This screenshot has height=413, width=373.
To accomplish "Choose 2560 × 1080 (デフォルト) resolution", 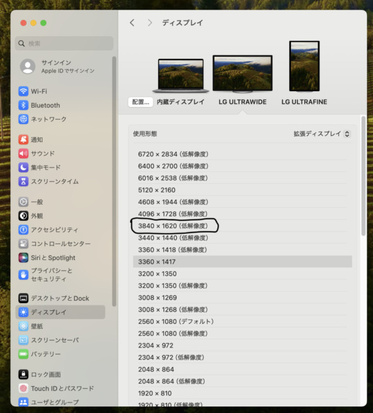I will [242, 321].
